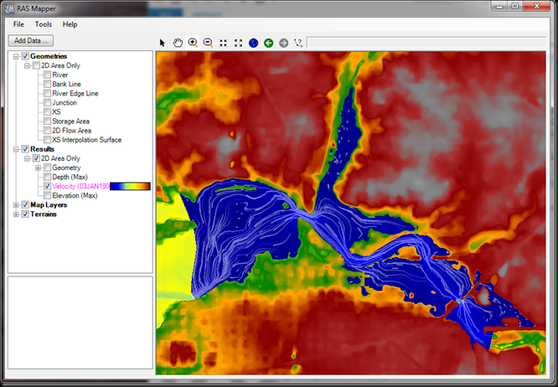The width and height of the screenshot is (558, 387).
Task: Activate the Pan hand tool
Action: point(178,42)
